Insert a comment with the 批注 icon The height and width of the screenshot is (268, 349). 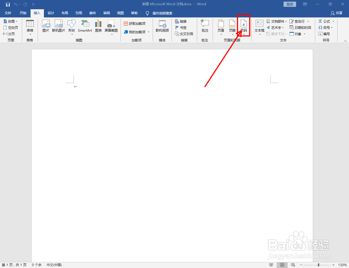coord(205,26)
